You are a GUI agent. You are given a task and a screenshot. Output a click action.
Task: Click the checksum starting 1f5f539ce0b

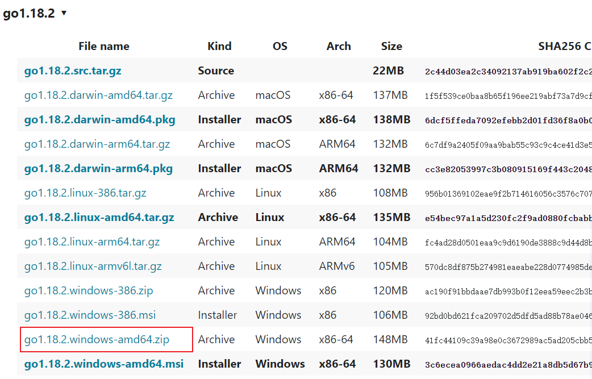pyautogui.click(x=508, y=96)
